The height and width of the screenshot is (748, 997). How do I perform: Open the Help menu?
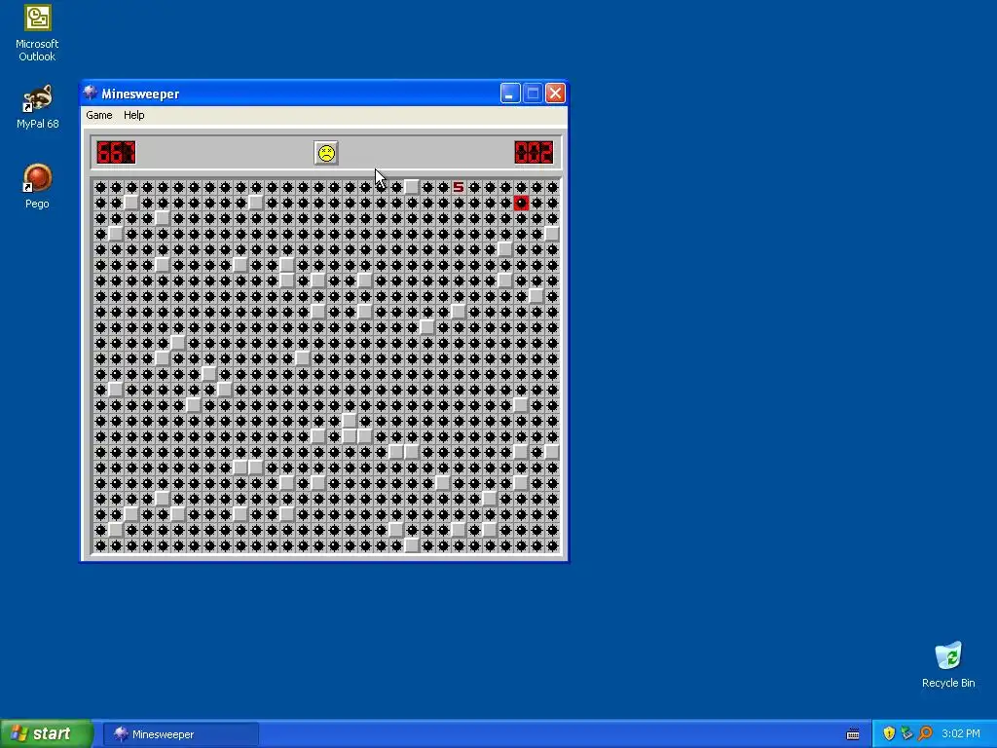pos(133,115)
